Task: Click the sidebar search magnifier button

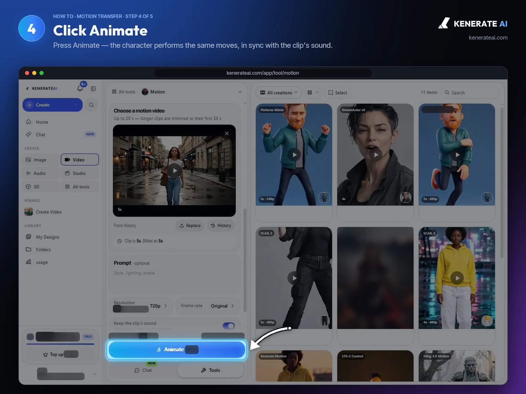Action: [x=91, y=105]
